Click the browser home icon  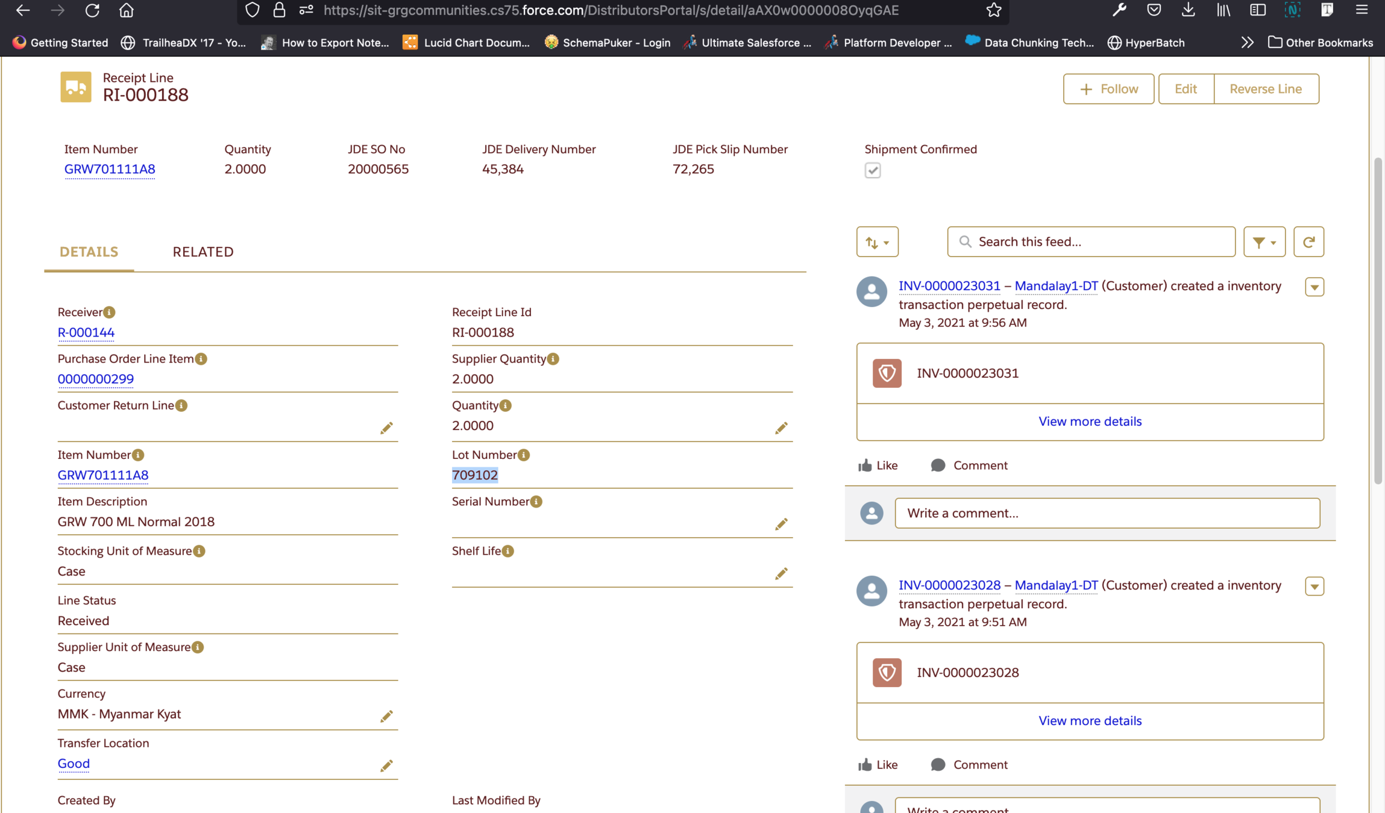coord(126,10)
